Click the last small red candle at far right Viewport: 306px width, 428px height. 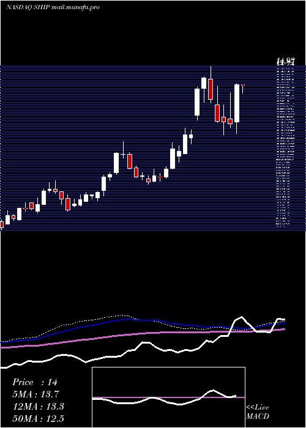[x=242, y=85]
